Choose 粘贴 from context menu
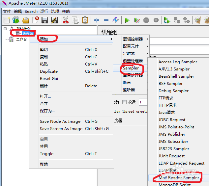 [x=71, y=64]
